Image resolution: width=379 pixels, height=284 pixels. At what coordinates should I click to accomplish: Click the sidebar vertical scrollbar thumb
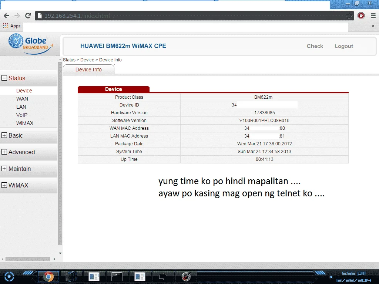[x=60, y=153]
